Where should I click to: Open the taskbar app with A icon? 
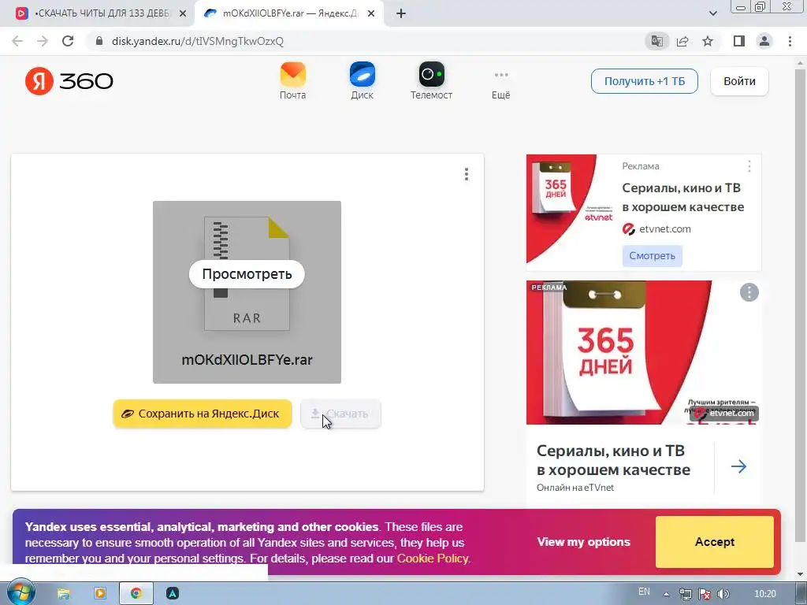[x=173, y=594]
